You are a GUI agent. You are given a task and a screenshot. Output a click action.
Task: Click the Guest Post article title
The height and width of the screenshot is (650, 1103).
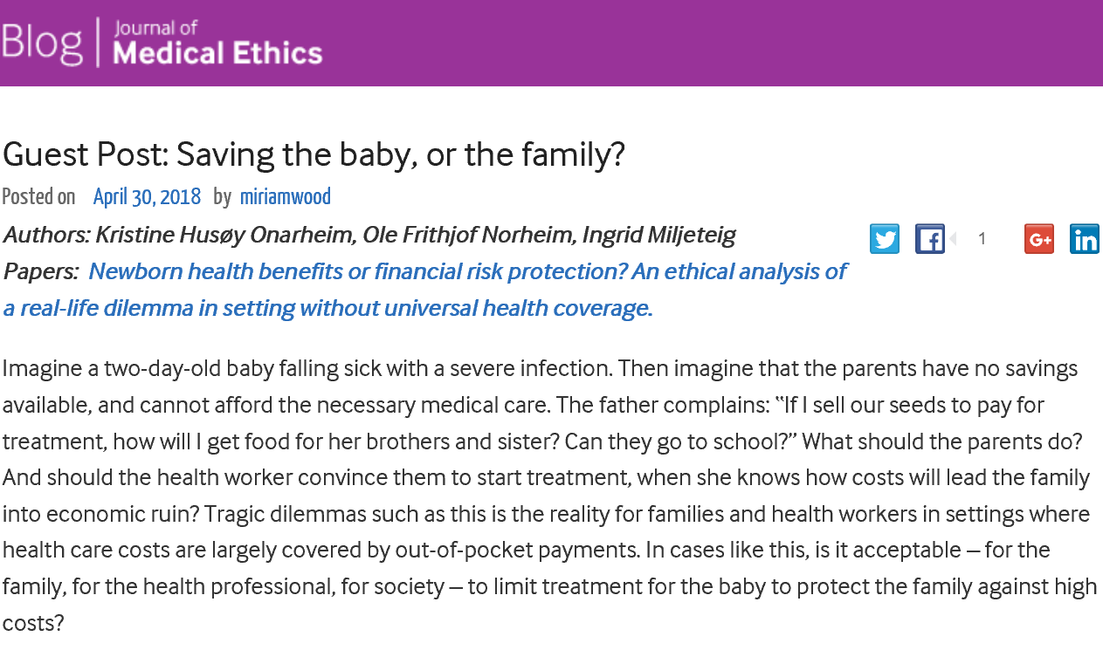pyautogui.click(x=314, y=154)
